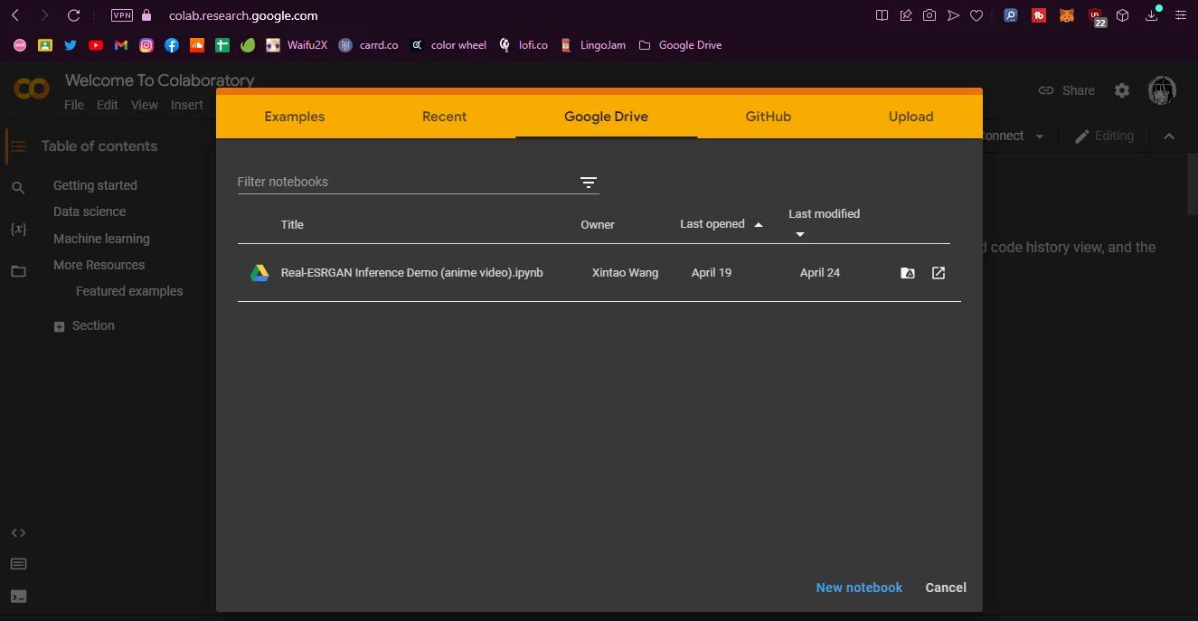Viewport: 1198px width, 621px height.
Task: Open the Waifu2X bookmark
Action: point(297,45)
